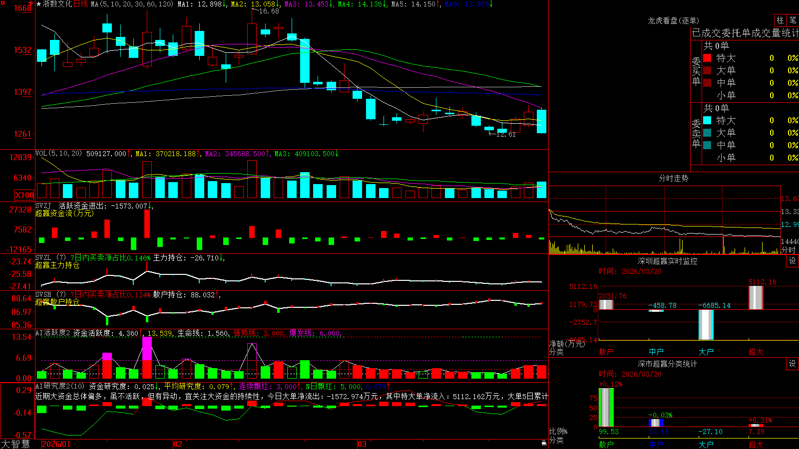Click the lock icon at the bottom of the chart
This screenshot has width=799, height=449.
pos(544,443)
